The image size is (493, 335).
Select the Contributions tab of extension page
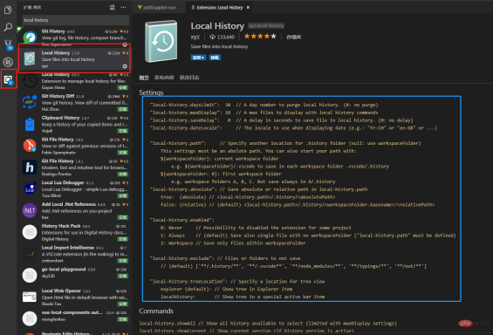click(164, 78)
